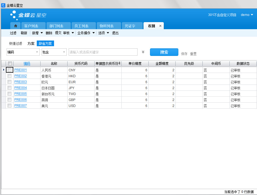Click the keyword search input field
The height and width of the screenshot is (195, 257).
pos(103,52)
